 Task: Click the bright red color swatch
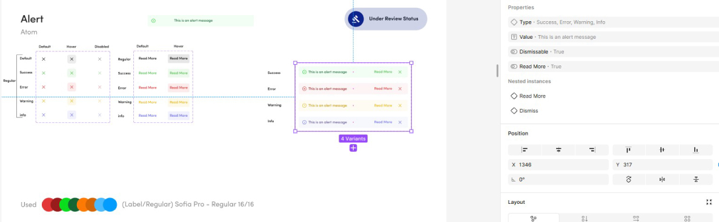(48, 204)
